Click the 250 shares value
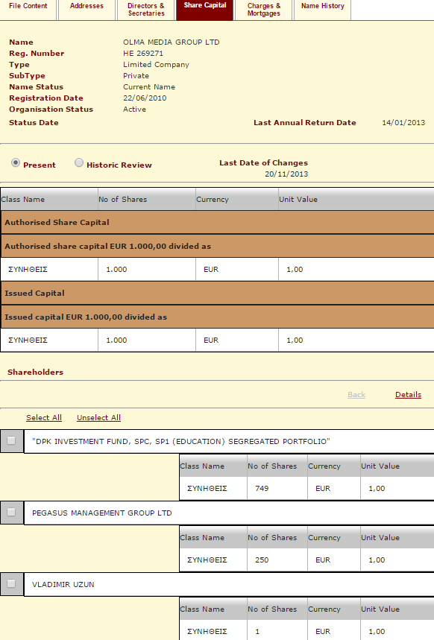 [262, 560]
